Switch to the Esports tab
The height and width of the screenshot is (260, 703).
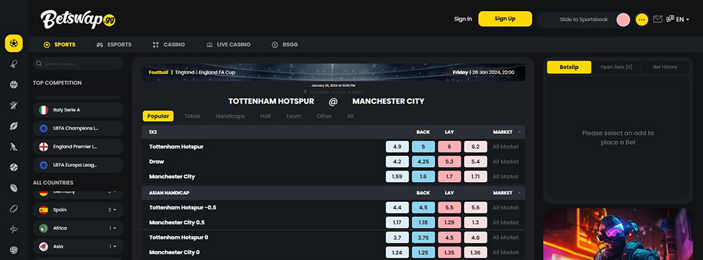pyautogui.click(x=114, y=44)
